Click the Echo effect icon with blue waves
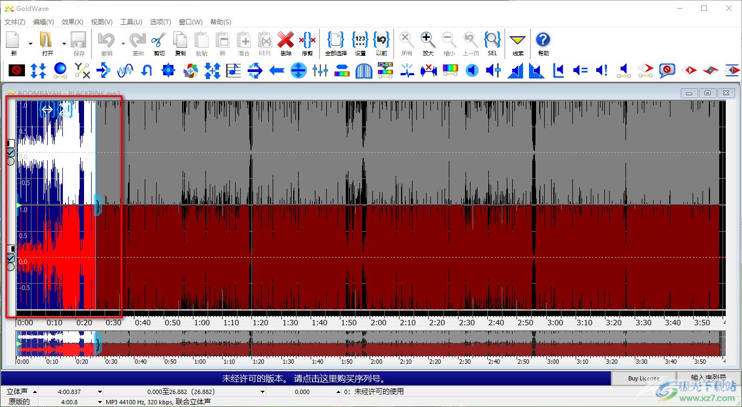Image resolution: width=742 pixels, height=407 pixels. (125, 70)
